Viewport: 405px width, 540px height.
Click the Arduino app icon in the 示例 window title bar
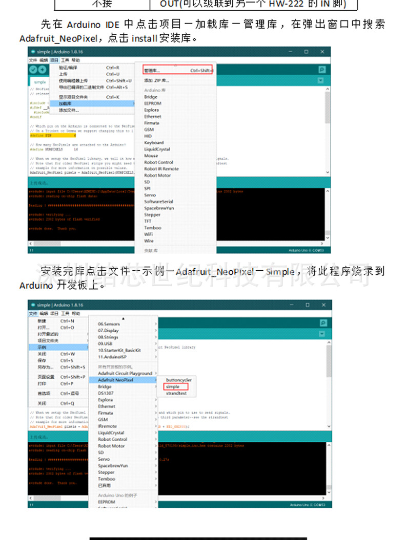(33, 305)
